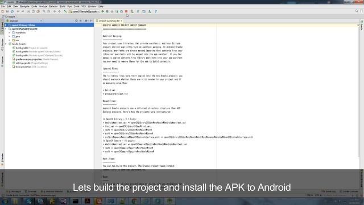Click Visual Studio icon in taskbar
Image resolution: width=364 pixels, height=205 pixels.
64,201
